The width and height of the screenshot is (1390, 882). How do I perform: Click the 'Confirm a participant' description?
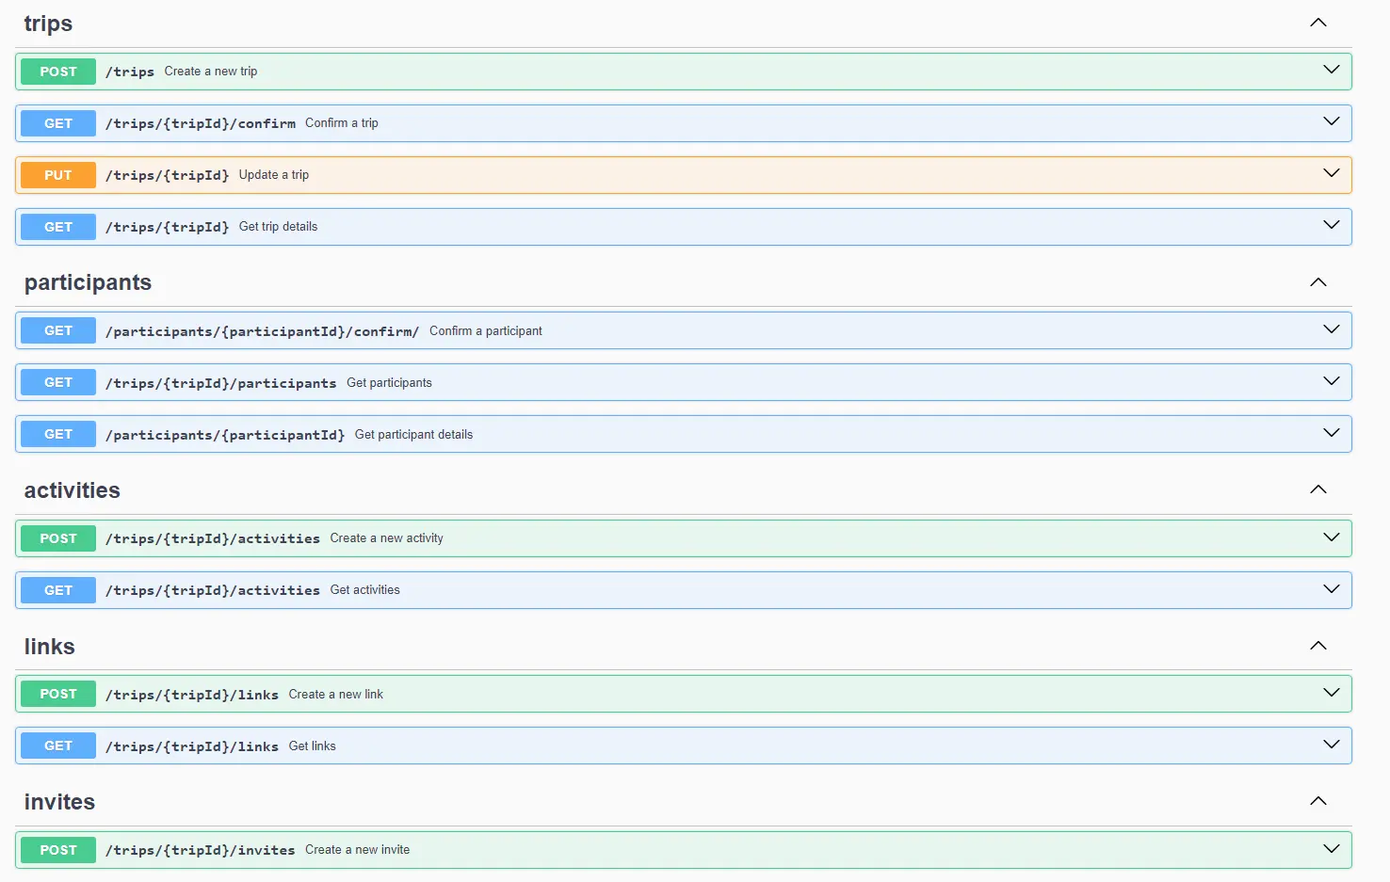pyautogui.click(x=486, y=331)
